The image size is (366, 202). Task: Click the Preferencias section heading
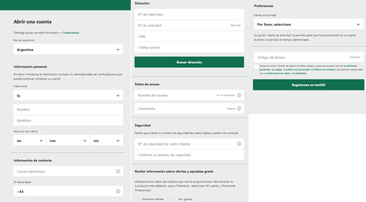coord(263,6)
